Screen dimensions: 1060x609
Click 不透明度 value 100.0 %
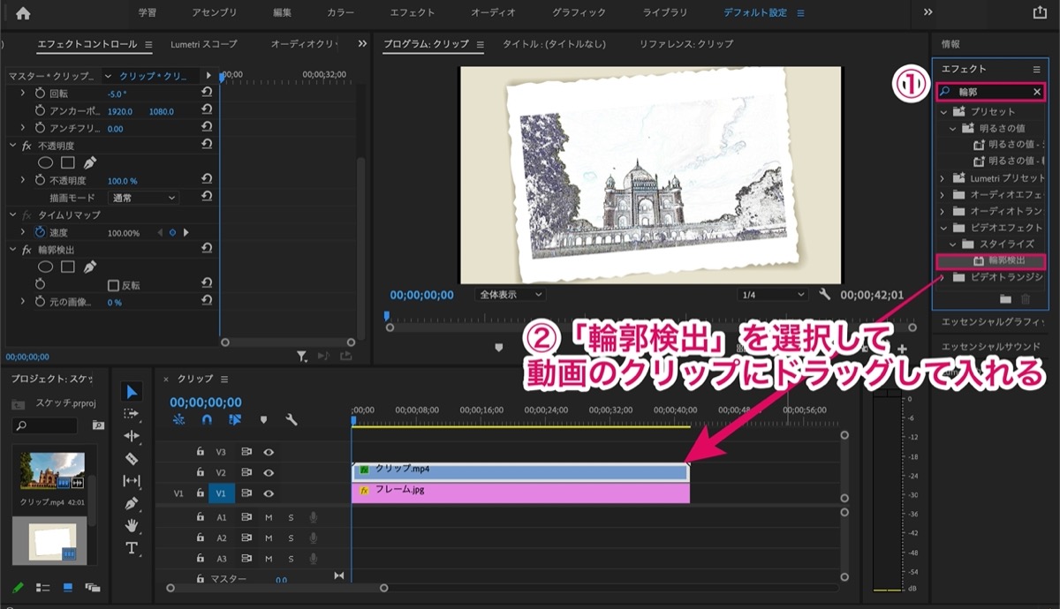pyautogui.click(x=122, y=180)
